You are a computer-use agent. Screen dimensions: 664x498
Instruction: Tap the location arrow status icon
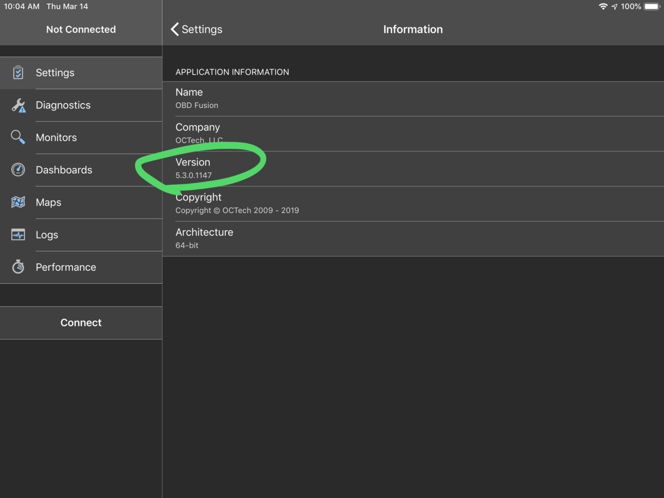(614, 7)
